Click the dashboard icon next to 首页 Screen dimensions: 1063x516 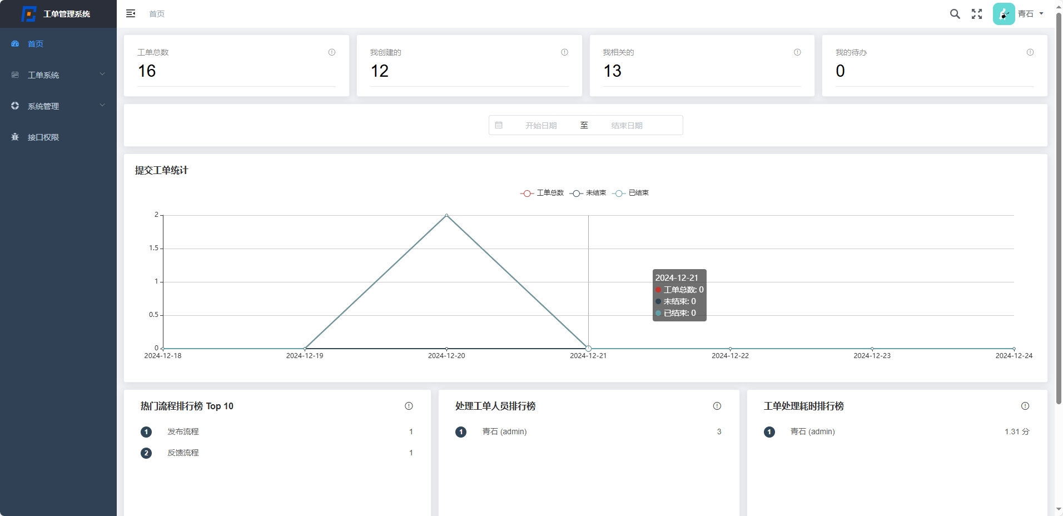(15, 43)
